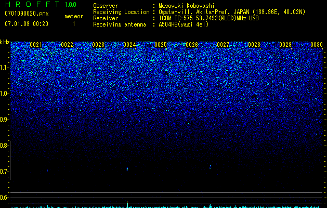
Task: Click the 1.0 kHz axis tick label
Action: pyautogui.click(x=4, y=94)
